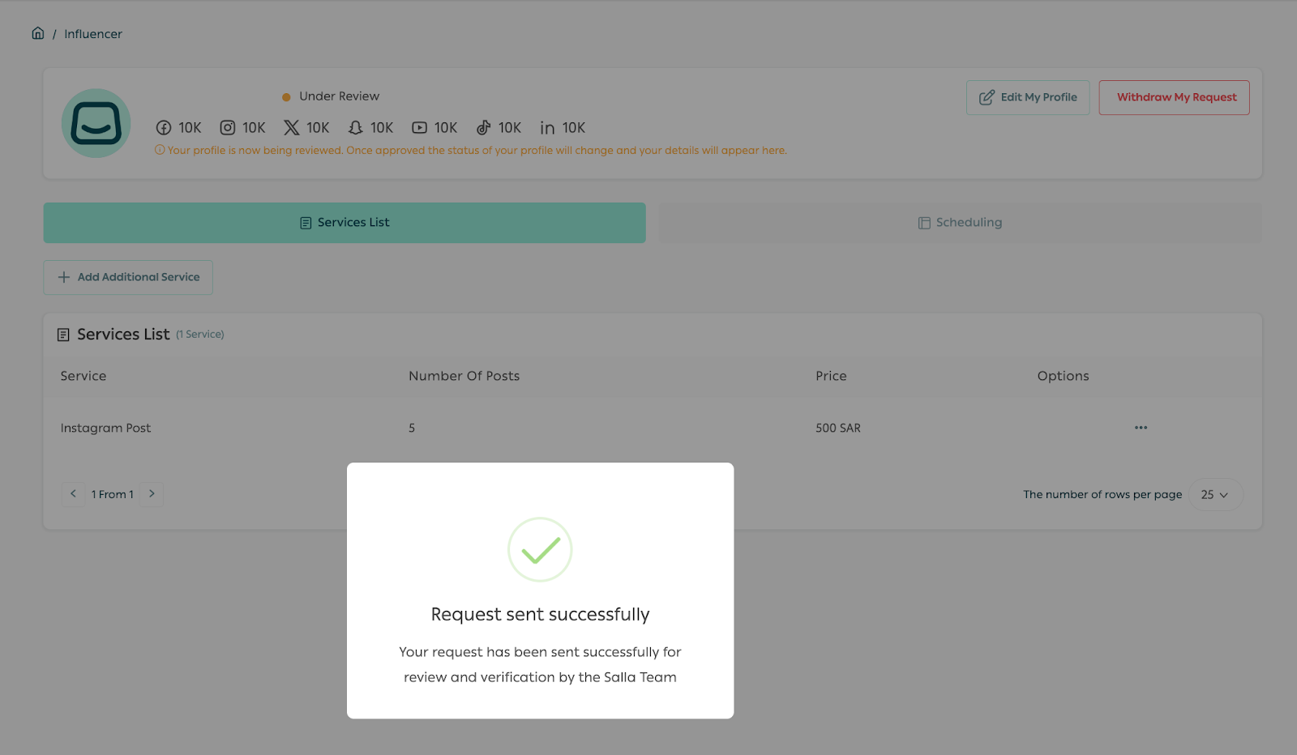Click the number of posts value 5
The height and width of the screenshot is (755, 1297).
coord(412,428)
